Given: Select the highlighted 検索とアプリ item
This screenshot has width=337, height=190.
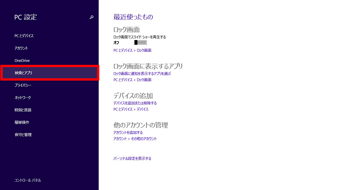Looking at the screenshot, I should (23, 72).
